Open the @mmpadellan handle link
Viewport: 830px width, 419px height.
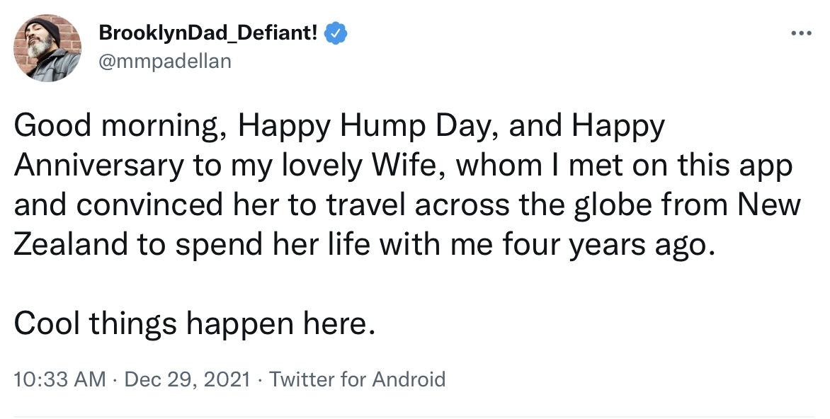click(165, 61)
